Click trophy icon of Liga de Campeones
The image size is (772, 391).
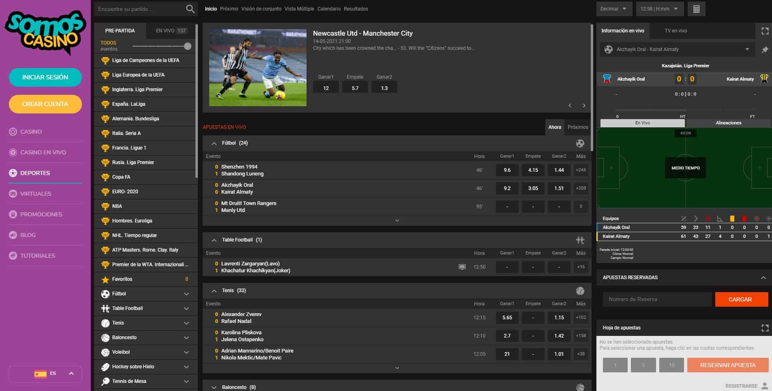(x=105, y=60)
